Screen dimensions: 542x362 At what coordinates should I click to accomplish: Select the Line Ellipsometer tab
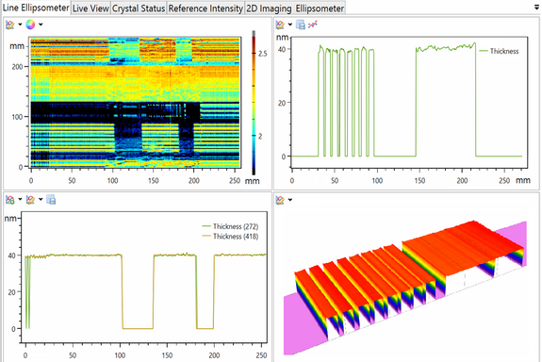36,8
